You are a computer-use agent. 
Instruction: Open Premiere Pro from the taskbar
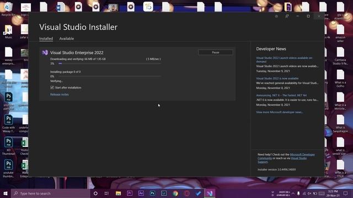pos(130,193)
